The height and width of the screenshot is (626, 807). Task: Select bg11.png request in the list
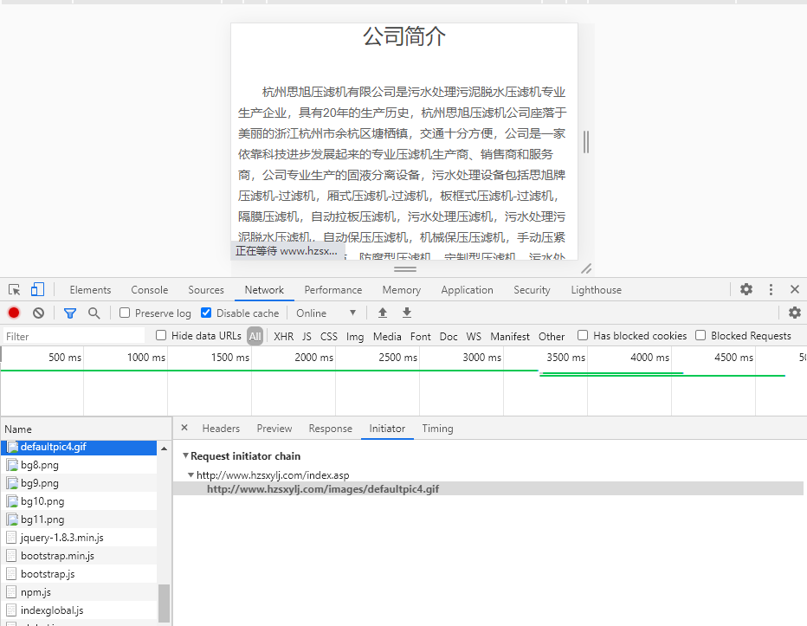tap(80, 519)
